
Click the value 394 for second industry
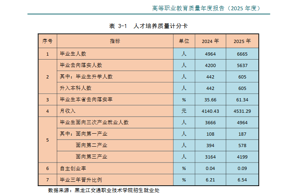click(x=210, y=145)
